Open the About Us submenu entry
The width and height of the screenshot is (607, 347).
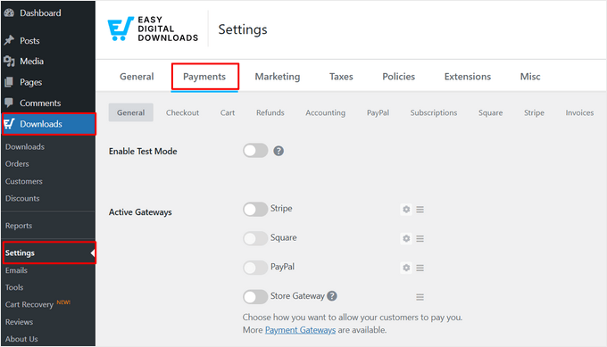coord(21,338)
